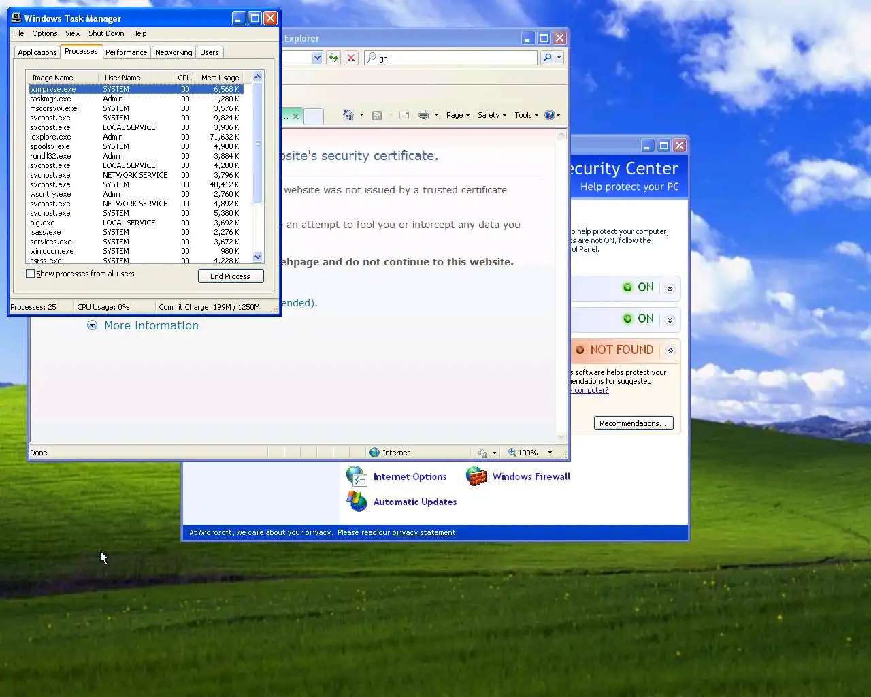Viewport: 871px width, 697px height.
Task: Expand the second ON section in Security Center
Action: pos(670,320)
